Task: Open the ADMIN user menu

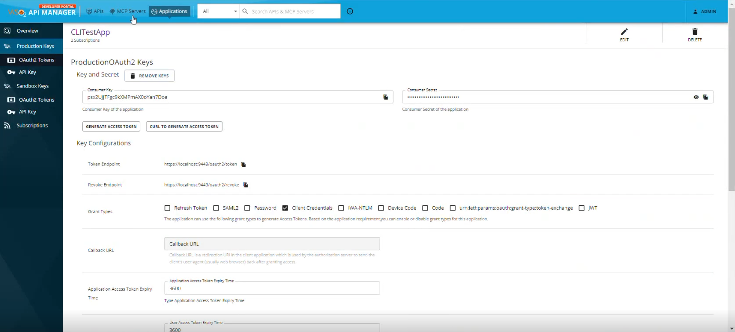Action: point(705,11)
